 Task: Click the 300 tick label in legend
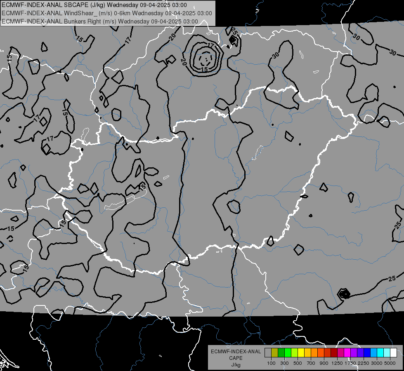284,363
